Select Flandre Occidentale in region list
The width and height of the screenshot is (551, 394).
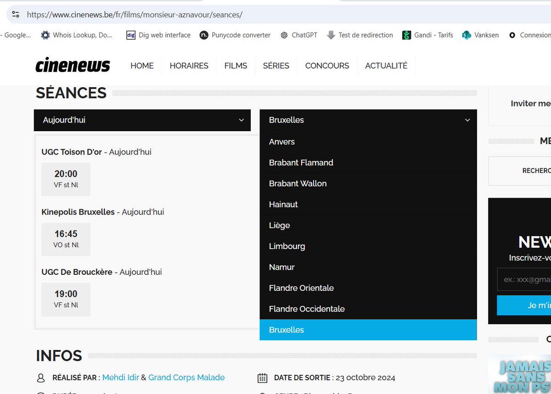pos(368,309)
